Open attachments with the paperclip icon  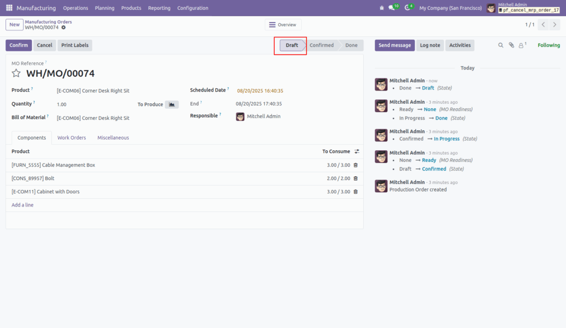click(511, 45)
